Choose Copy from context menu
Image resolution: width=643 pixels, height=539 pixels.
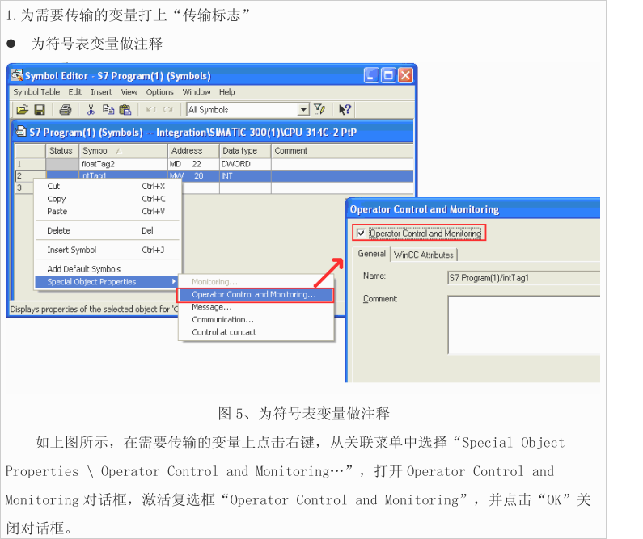[x=107, y=199]
